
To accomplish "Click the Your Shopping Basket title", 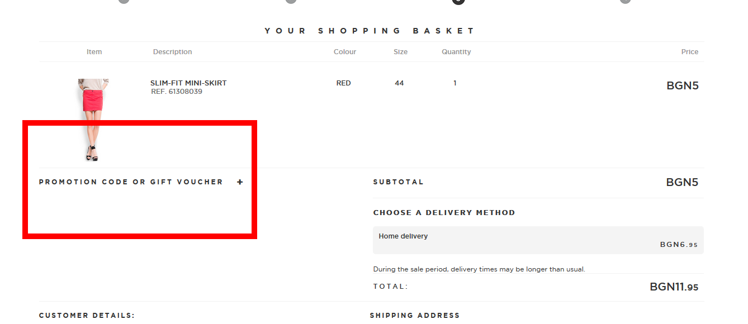I will [x=370, y=31].
